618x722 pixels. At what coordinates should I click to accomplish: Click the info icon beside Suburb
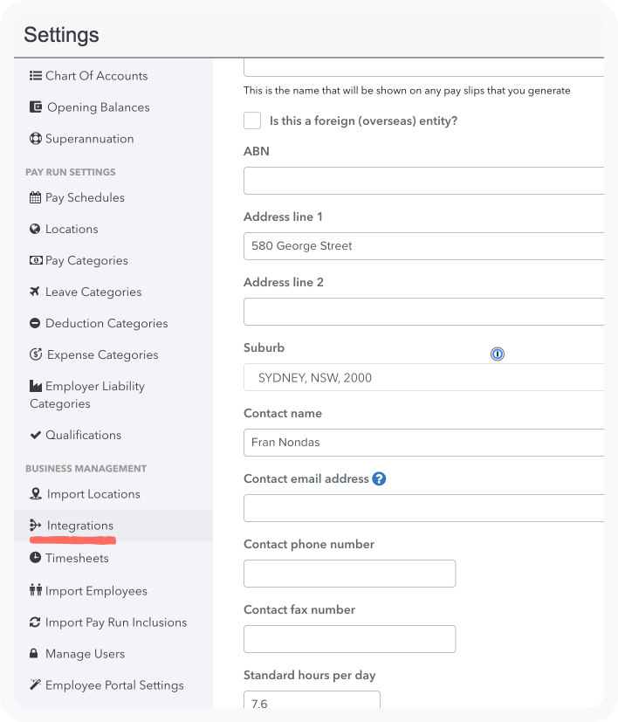click(497, 354)
